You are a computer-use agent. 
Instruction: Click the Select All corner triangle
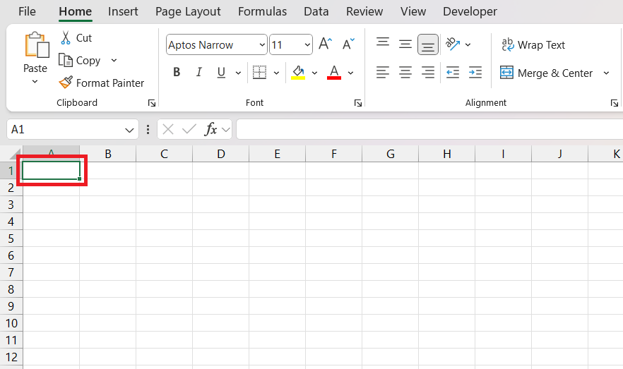(x=16, y=154)
